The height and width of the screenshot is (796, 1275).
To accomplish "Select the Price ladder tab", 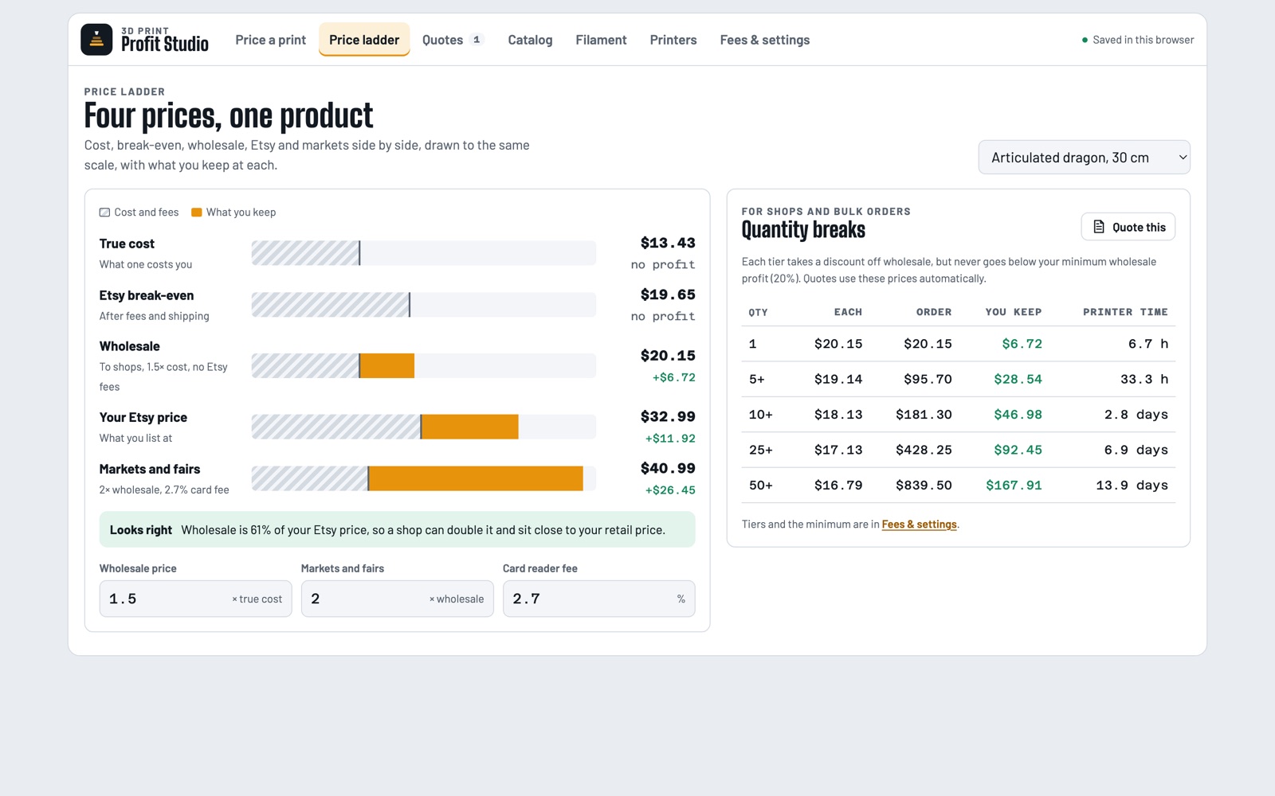I will 364,40.
